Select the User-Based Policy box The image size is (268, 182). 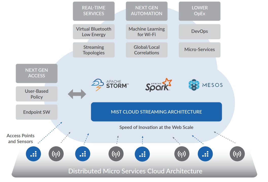(37, 94)
